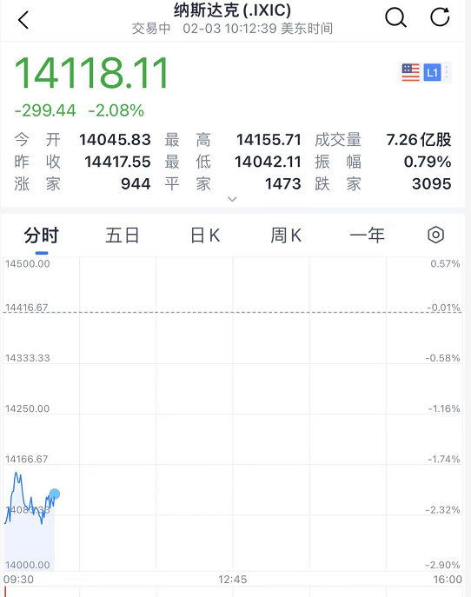Screen dimensions: 471x597
Task: Open three-dot menu beside L1 badge
Action: 447,72
